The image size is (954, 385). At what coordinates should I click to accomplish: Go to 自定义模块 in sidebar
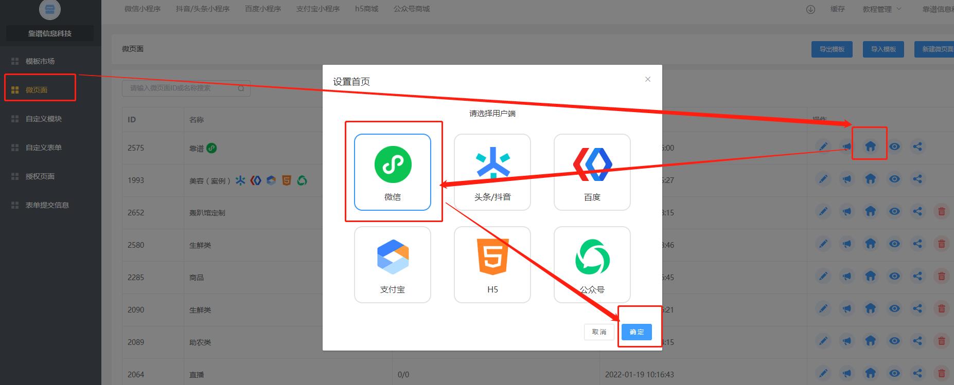(x=50, y=119)
